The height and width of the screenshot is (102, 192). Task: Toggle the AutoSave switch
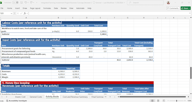(x=15, y=3)
